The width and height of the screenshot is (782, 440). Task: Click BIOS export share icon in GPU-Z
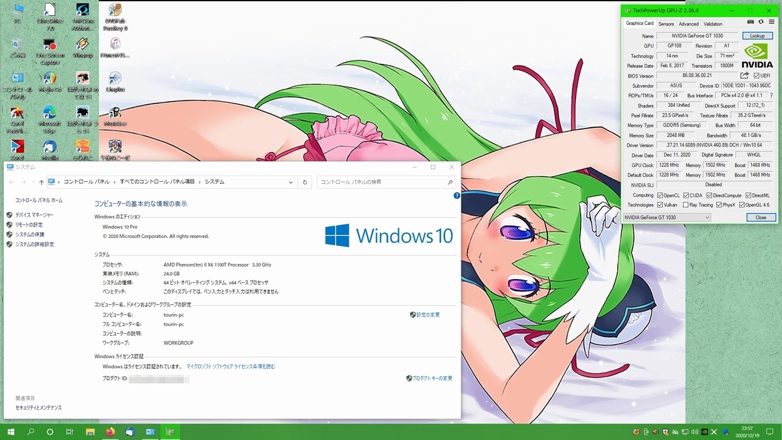coord(744,76)
